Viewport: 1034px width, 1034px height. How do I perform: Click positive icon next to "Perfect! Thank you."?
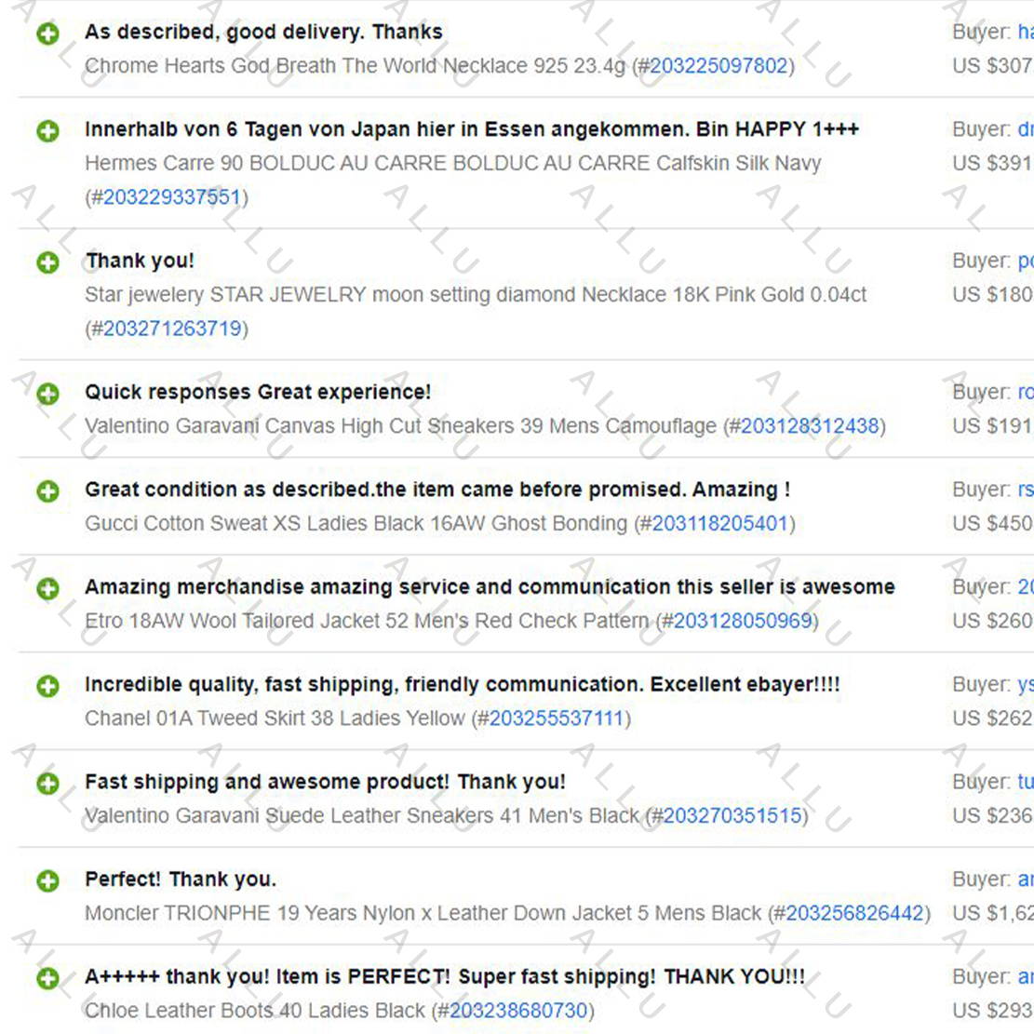click(47, 881)
